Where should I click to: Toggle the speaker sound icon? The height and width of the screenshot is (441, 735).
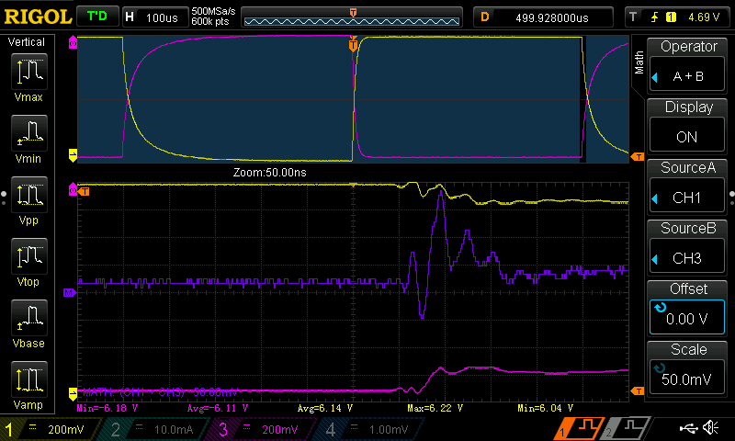coord(711,429)
